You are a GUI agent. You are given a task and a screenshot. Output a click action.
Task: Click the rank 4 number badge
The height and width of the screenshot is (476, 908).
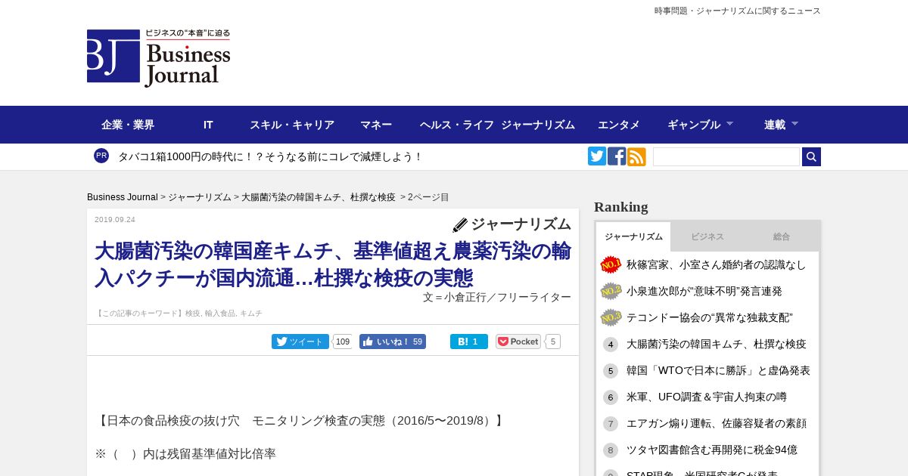click(611, 345)
